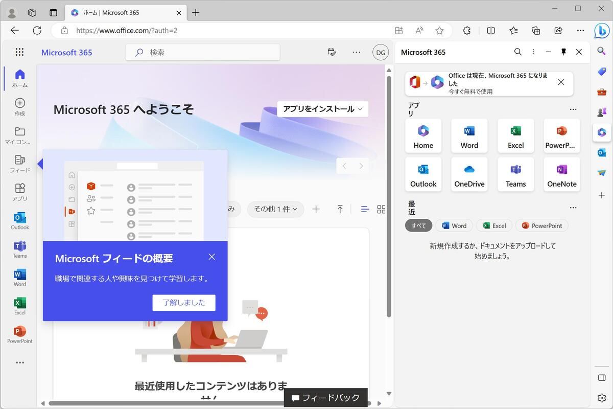Open Bing Copilot icon in Edge

coord(602,31)
